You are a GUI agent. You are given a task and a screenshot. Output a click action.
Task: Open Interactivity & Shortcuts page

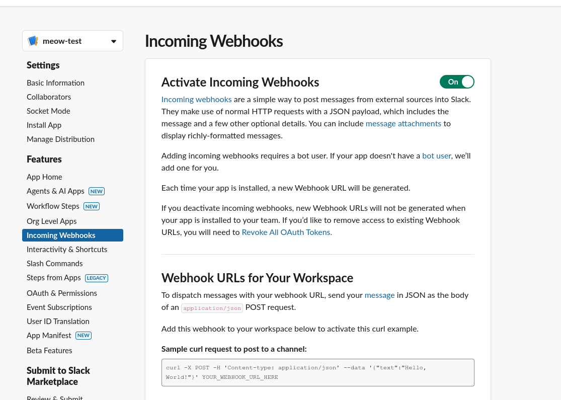(x=67, y=250)
